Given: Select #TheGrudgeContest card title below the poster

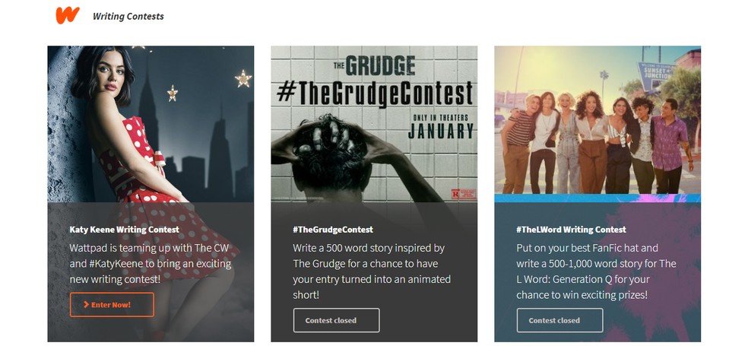Looking at the screenshot, I should 333,229.
